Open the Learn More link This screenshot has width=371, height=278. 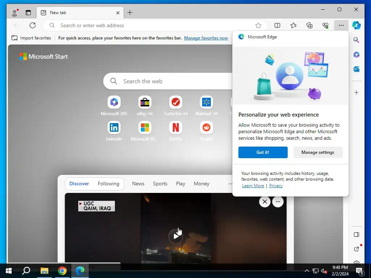pyautogui.click(x=253, y=186)
